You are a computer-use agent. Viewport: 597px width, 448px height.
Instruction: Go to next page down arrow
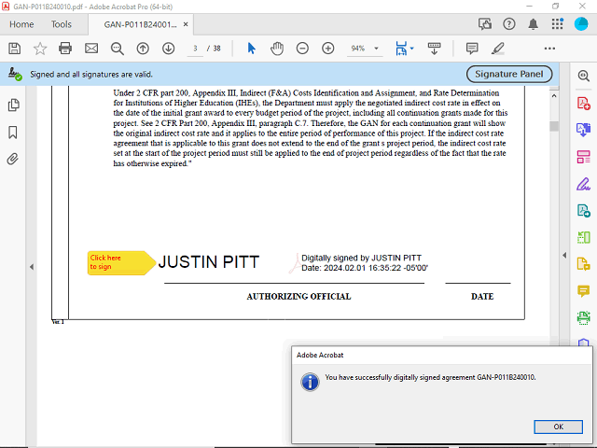coord(168,49)
